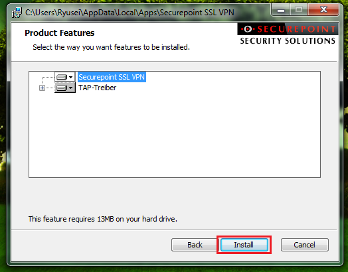Image resolution: width=348 pixels, height=272 pixels.
Task: Click the SECURITY SOLUTIONS tagline text
Action: click(x=288, y=41)
